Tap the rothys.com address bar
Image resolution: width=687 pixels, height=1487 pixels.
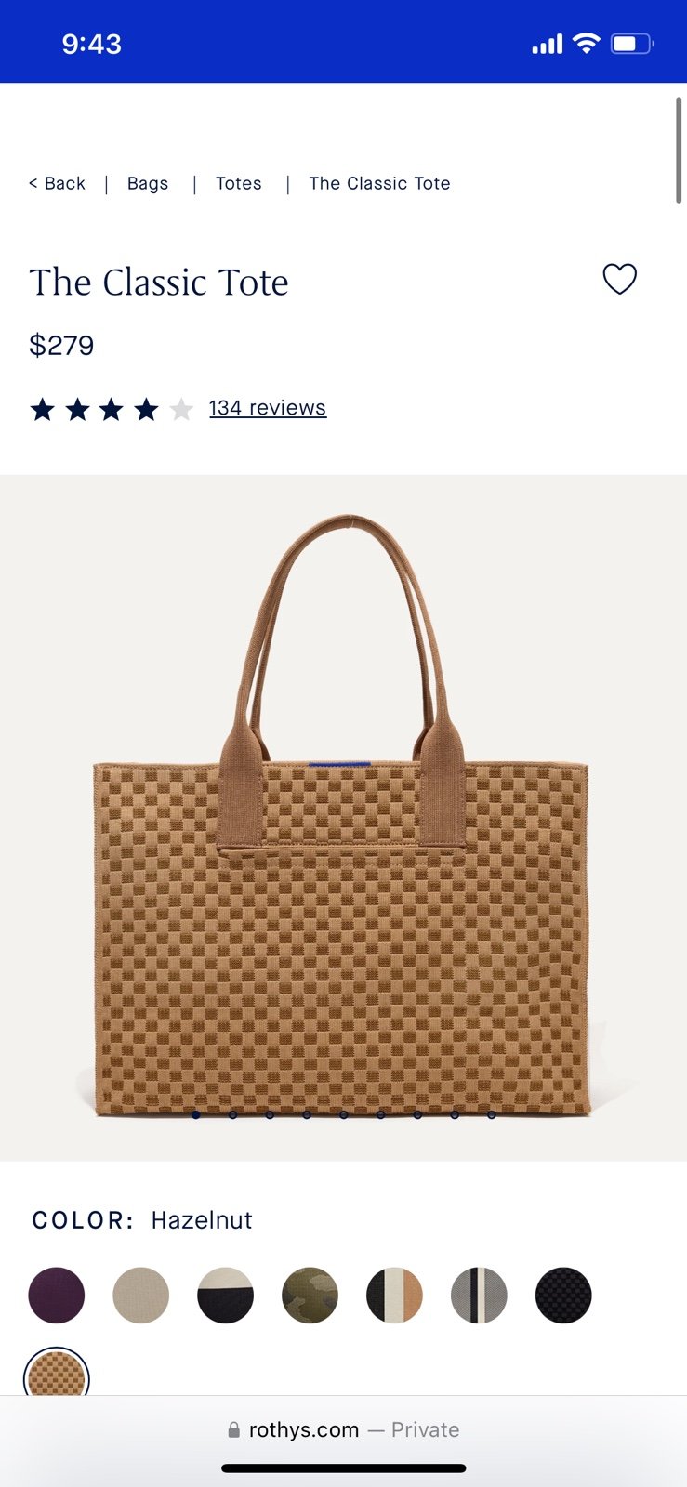343,1429
